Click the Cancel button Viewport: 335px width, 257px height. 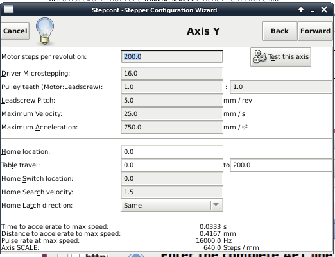coord(15,31)
